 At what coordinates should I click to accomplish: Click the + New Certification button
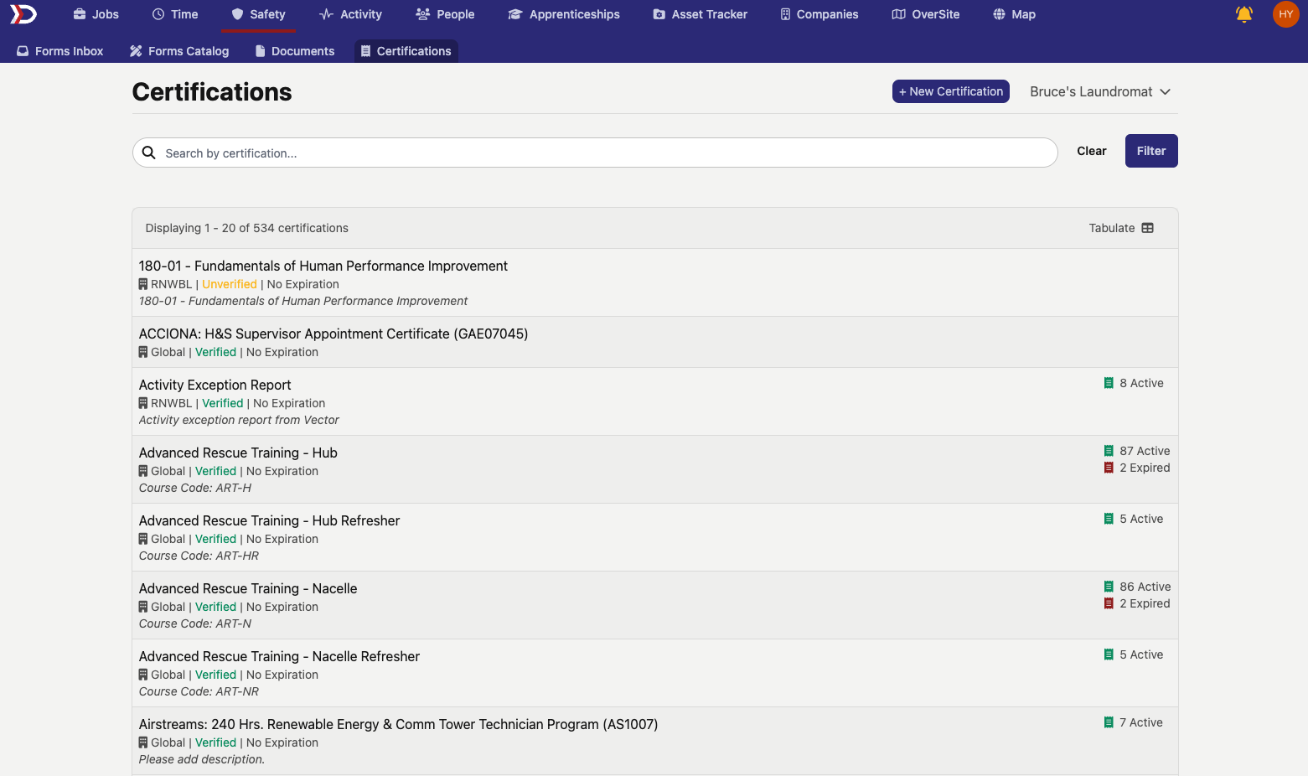pos(951,91)
